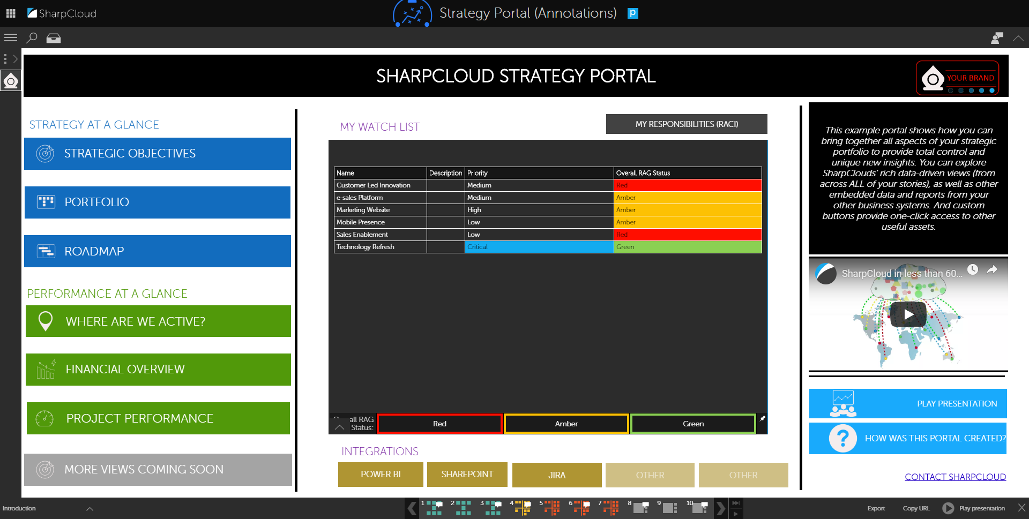
Task: Open the archive tray icon in the toolbar
Action: pos(54,38)
